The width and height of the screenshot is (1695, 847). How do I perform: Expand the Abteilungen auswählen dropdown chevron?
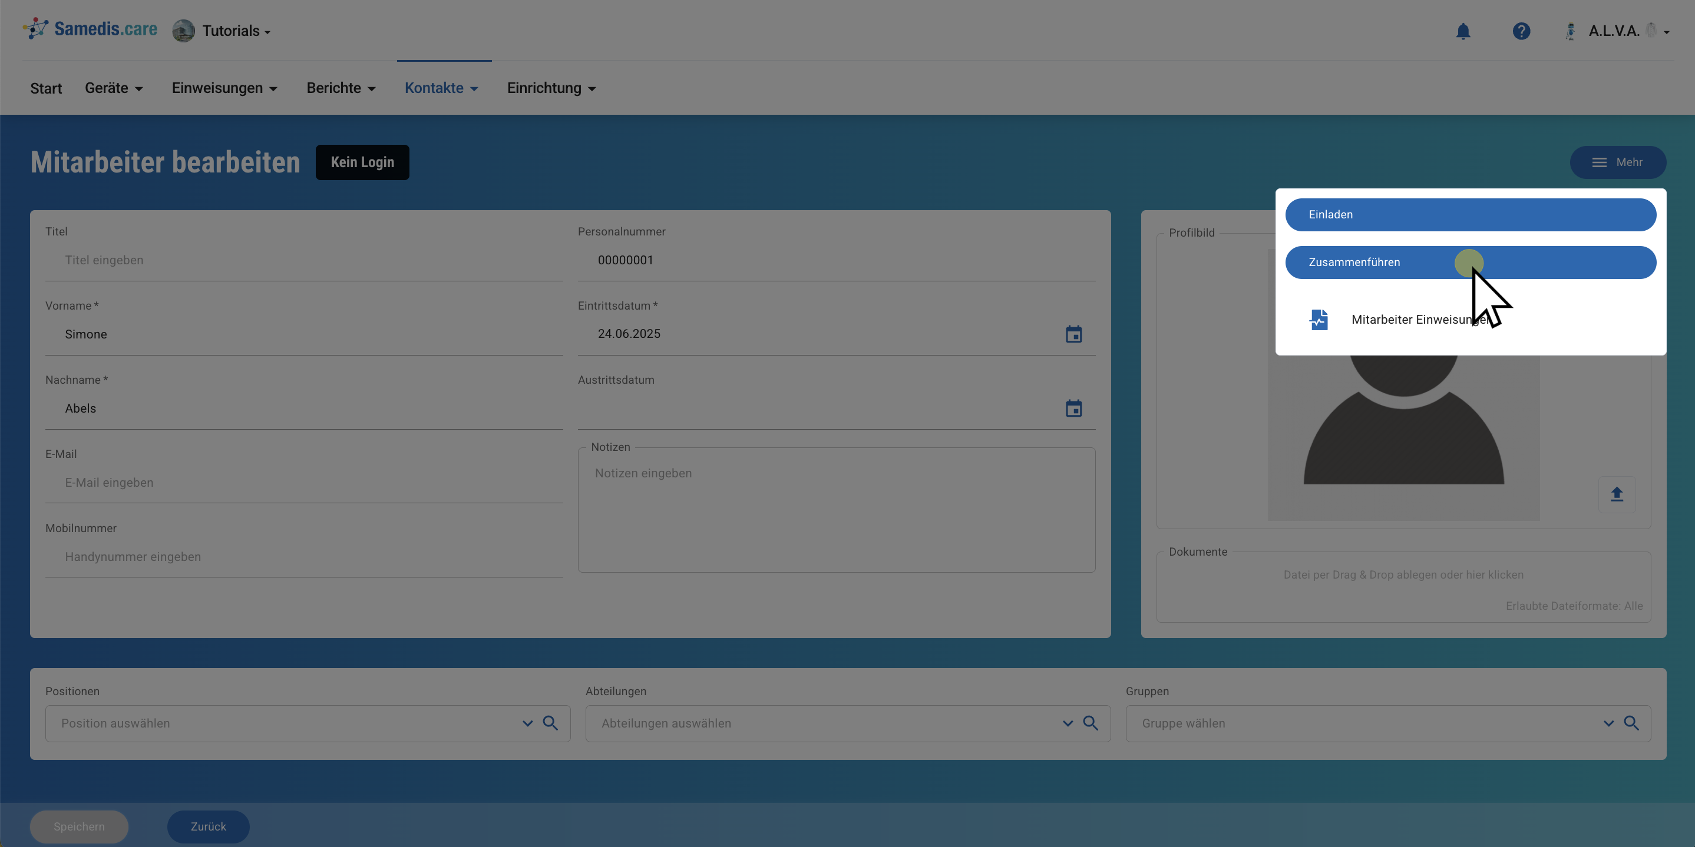[x=1068, y=723]
